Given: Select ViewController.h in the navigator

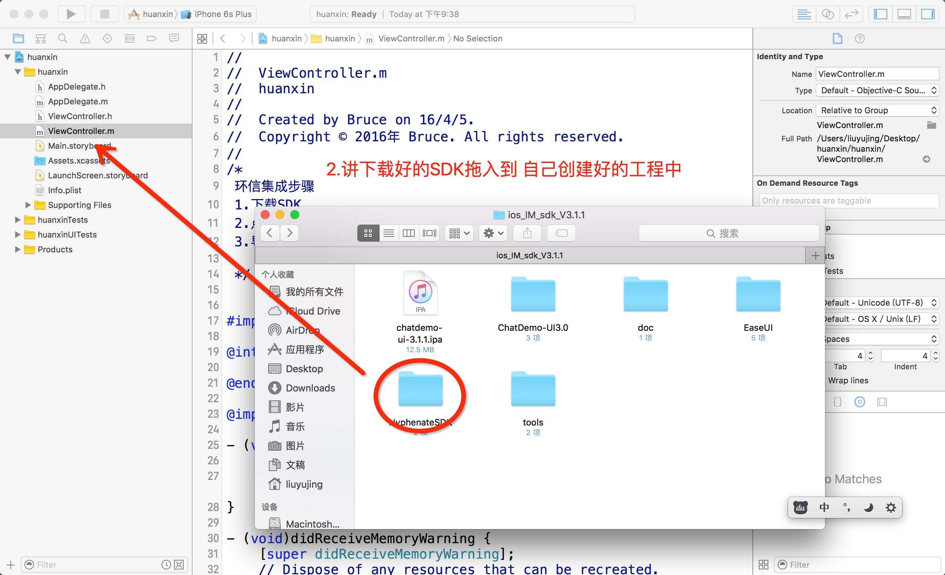Looking at the screenshot, I should (x=80, y=116).
